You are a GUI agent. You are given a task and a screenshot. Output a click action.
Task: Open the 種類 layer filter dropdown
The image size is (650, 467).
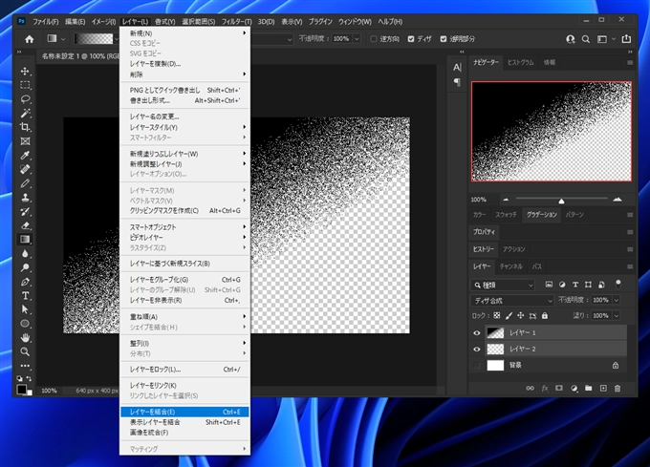pyautogui.click(x=504, y=285)
